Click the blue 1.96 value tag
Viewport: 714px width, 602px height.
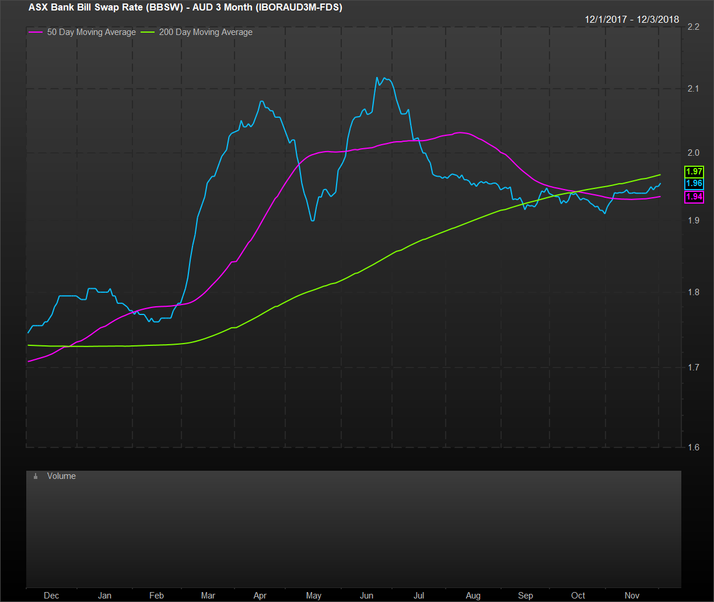694,184
